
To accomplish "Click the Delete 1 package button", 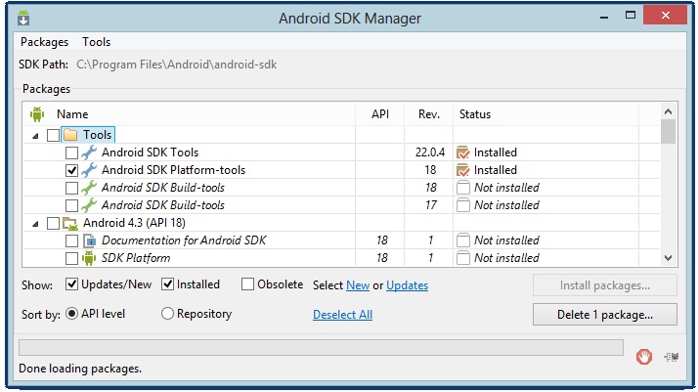I will click(x=605, y=315).
